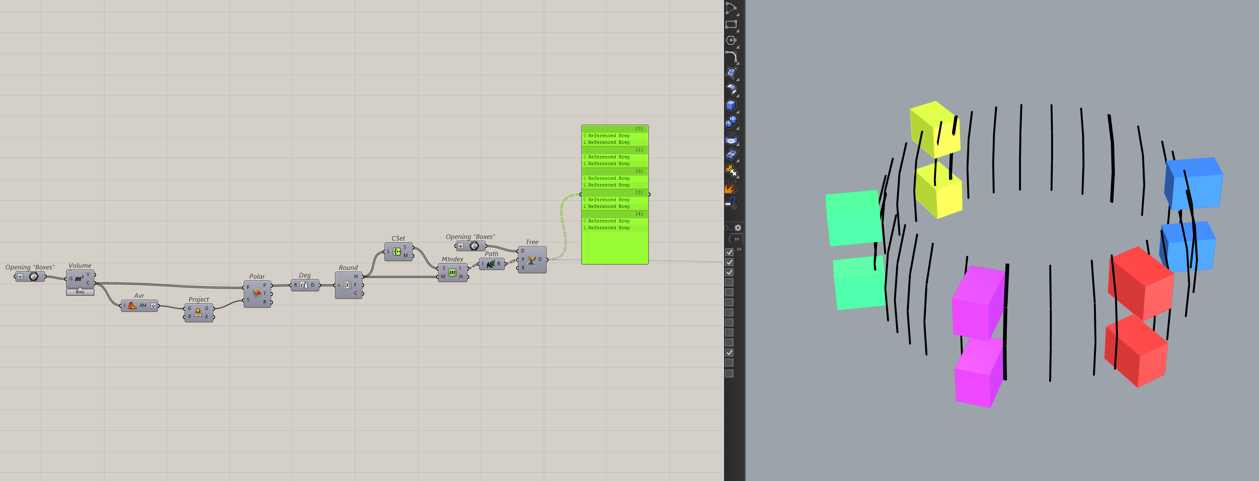Select the Box solid tool

(731, 105)
